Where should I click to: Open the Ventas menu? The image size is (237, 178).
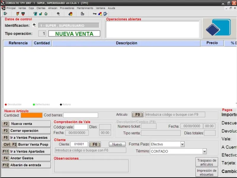[22, 8]
